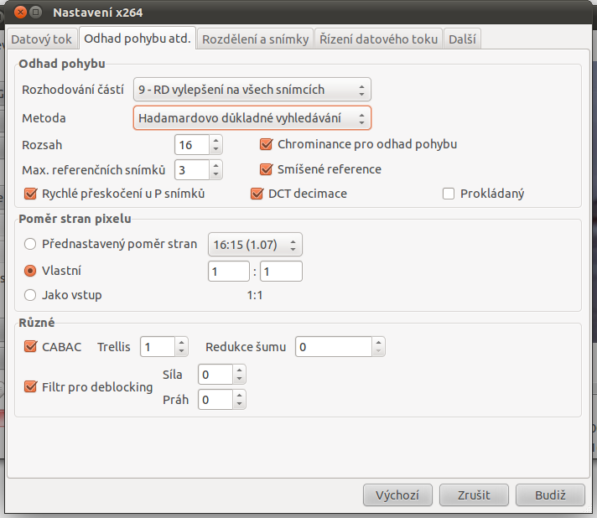This screenshot has width=597, height=518.
Task: Click the Max. referenčních snímků field
Action: 192,170
